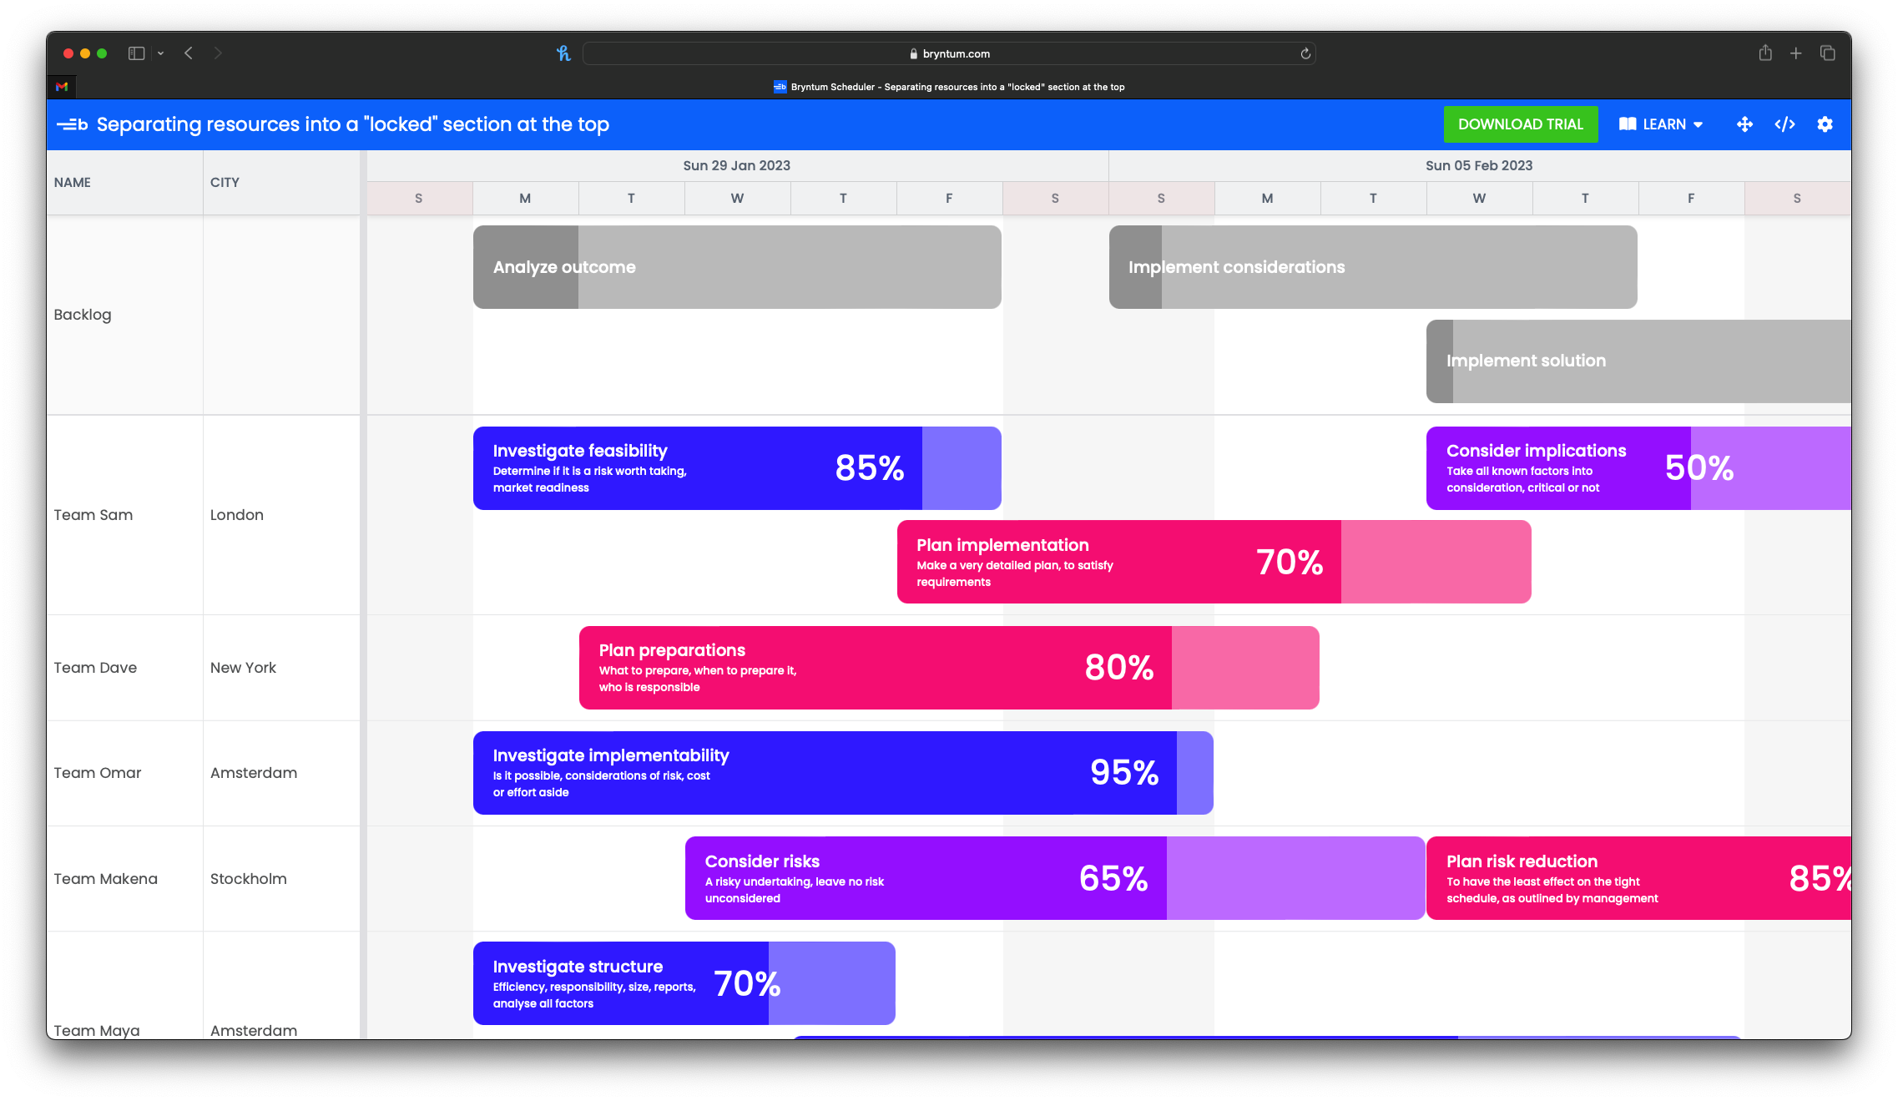Click the Bryntum logo icon
The image size is (1898, 1101).
tap(73, 124)
